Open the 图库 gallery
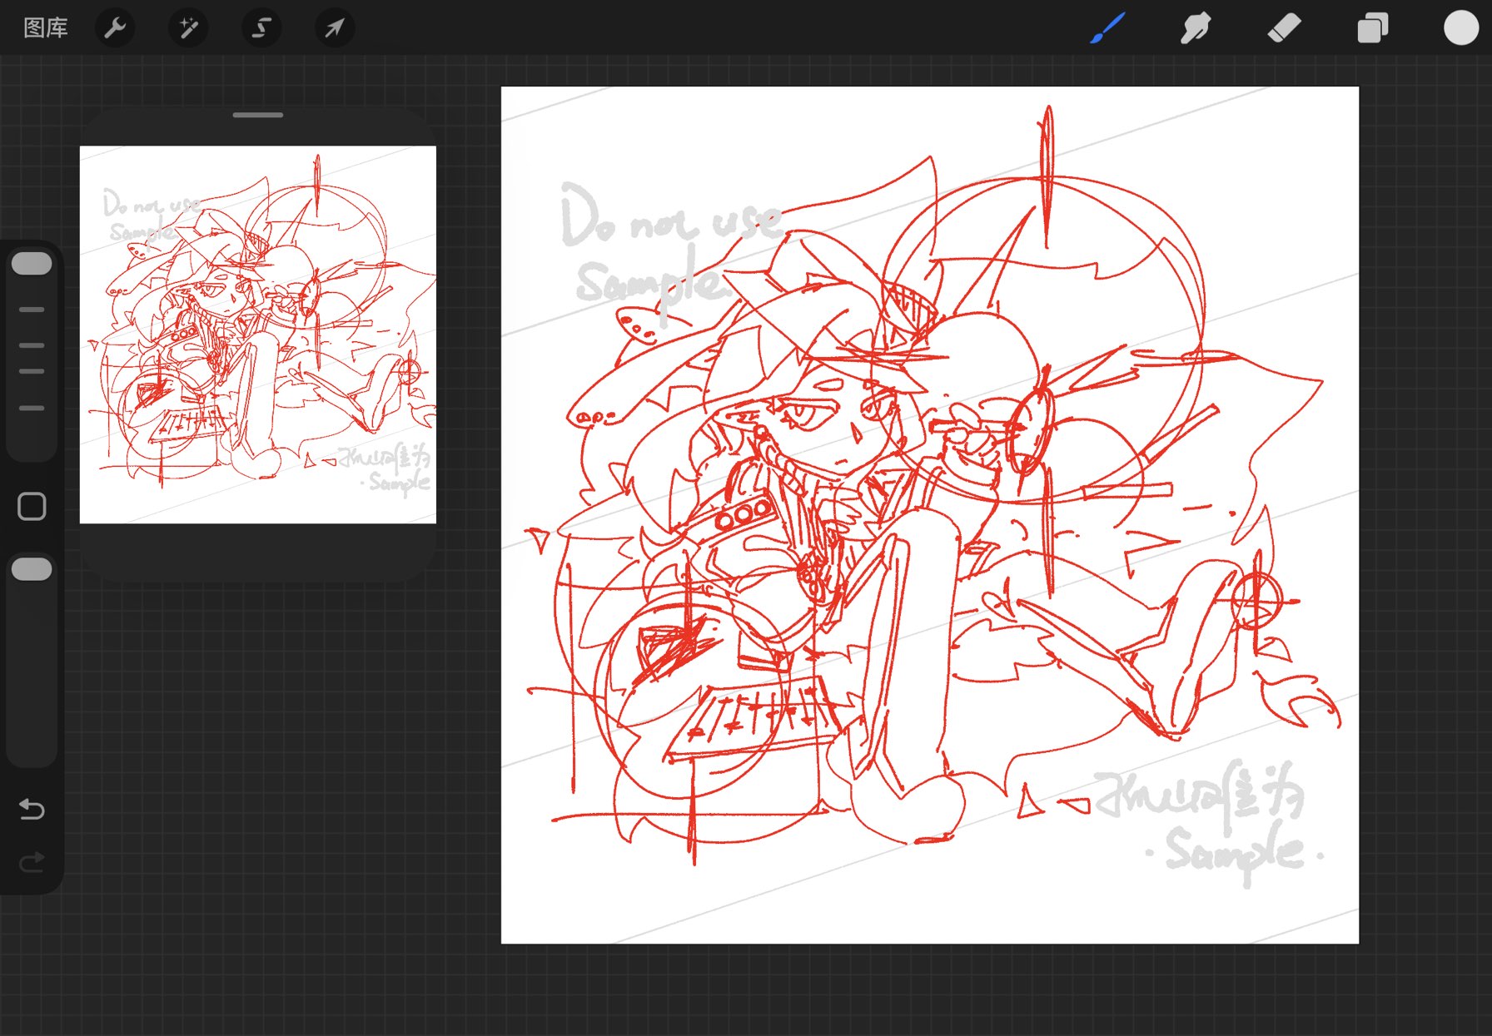Screen dimensions: 1492x1036 coord(46,28)
